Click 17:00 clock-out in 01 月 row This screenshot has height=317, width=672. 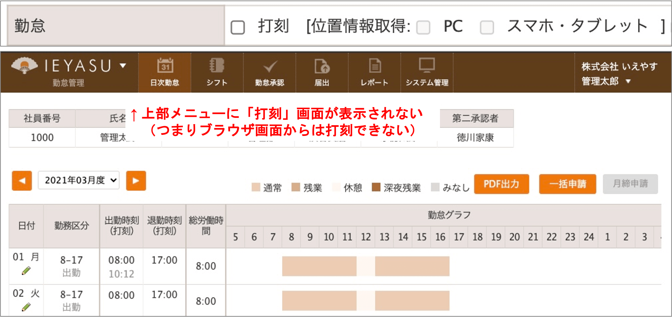164,260
